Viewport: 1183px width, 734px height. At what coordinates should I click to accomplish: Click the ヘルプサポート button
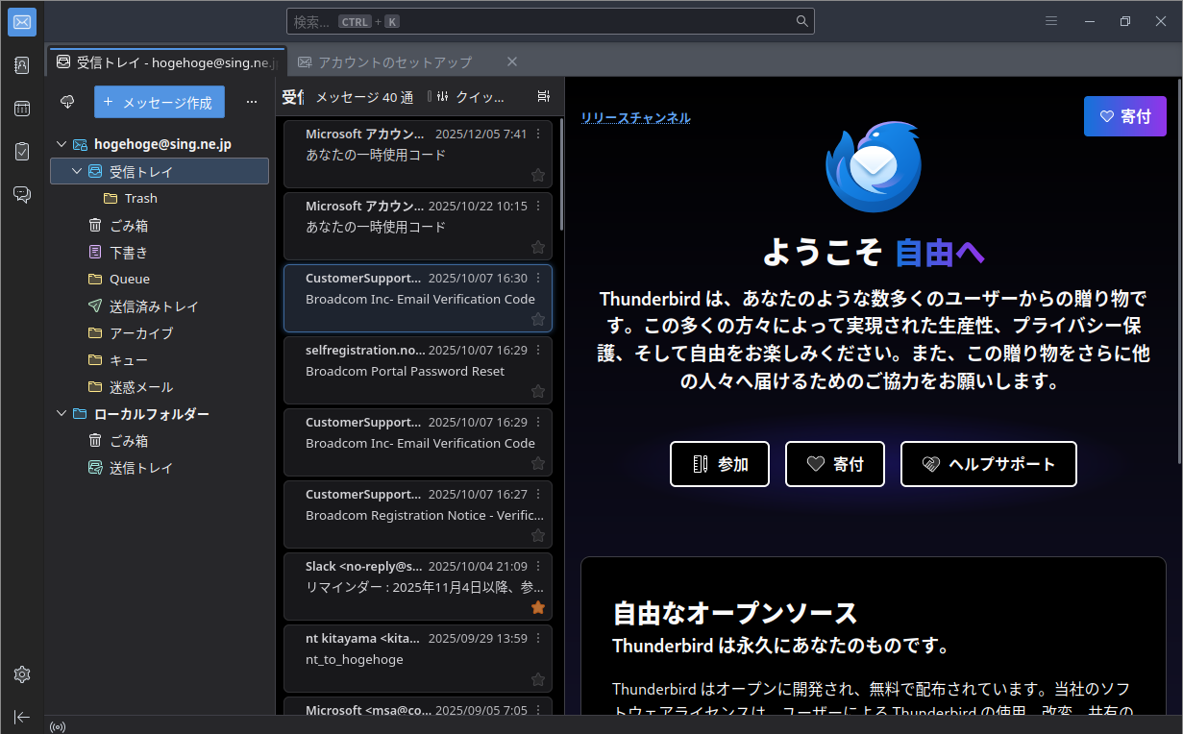[989, 464]
